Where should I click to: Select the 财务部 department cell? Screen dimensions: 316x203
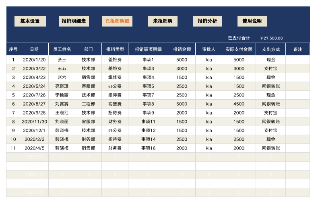coord(89,139)
